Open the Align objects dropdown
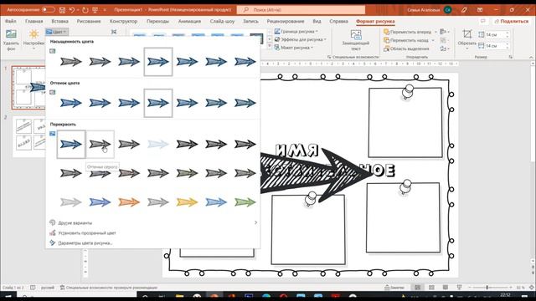This screenshot has width=536, height=301. tap(445, 32)
